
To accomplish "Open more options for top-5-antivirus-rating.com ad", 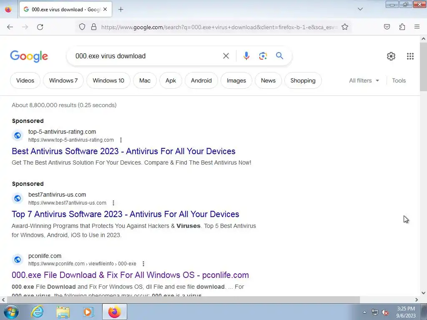I will [121, 140].
